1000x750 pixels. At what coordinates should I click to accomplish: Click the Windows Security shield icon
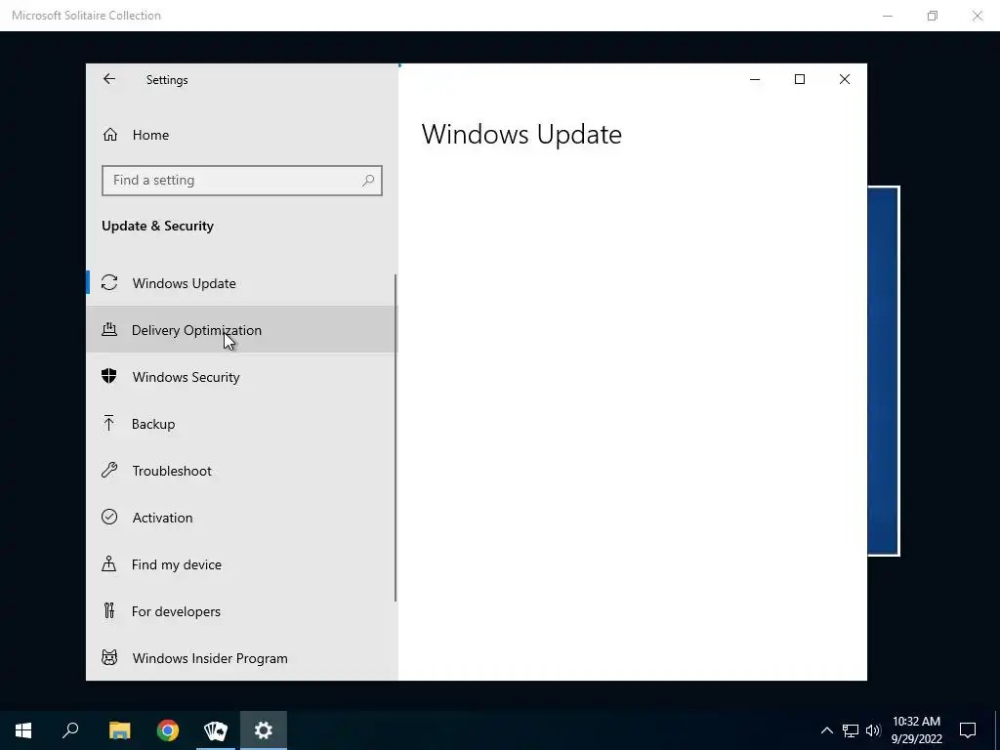pyautogui.click(x=109, y=376)
